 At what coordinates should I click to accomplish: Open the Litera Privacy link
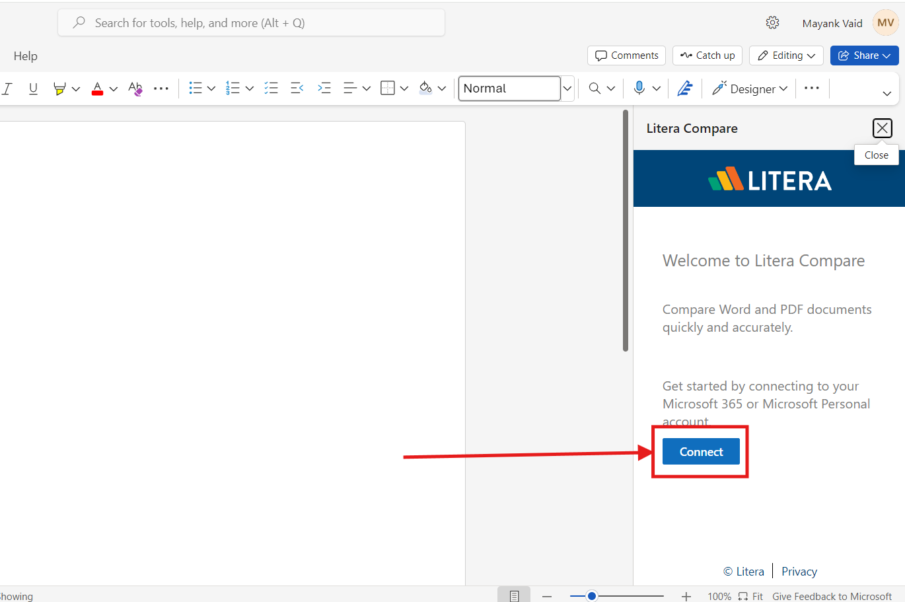coord(799,571)
